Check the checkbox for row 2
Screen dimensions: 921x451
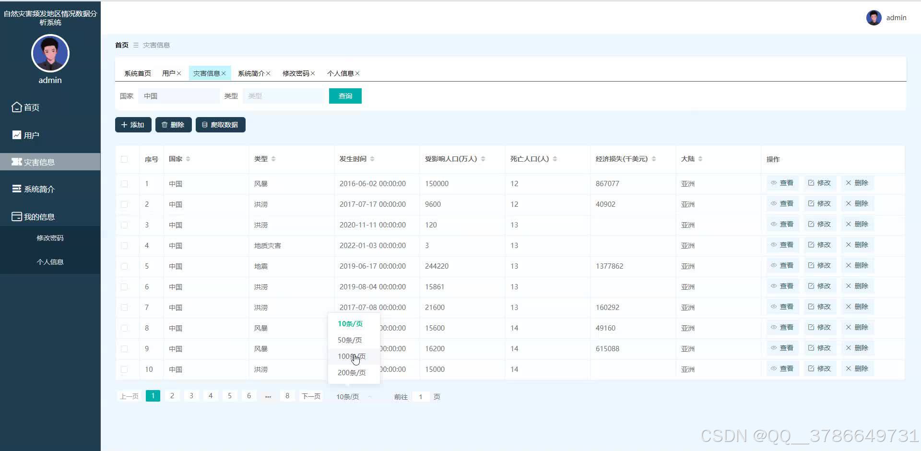pyautogui.click(x=124, y=204)
